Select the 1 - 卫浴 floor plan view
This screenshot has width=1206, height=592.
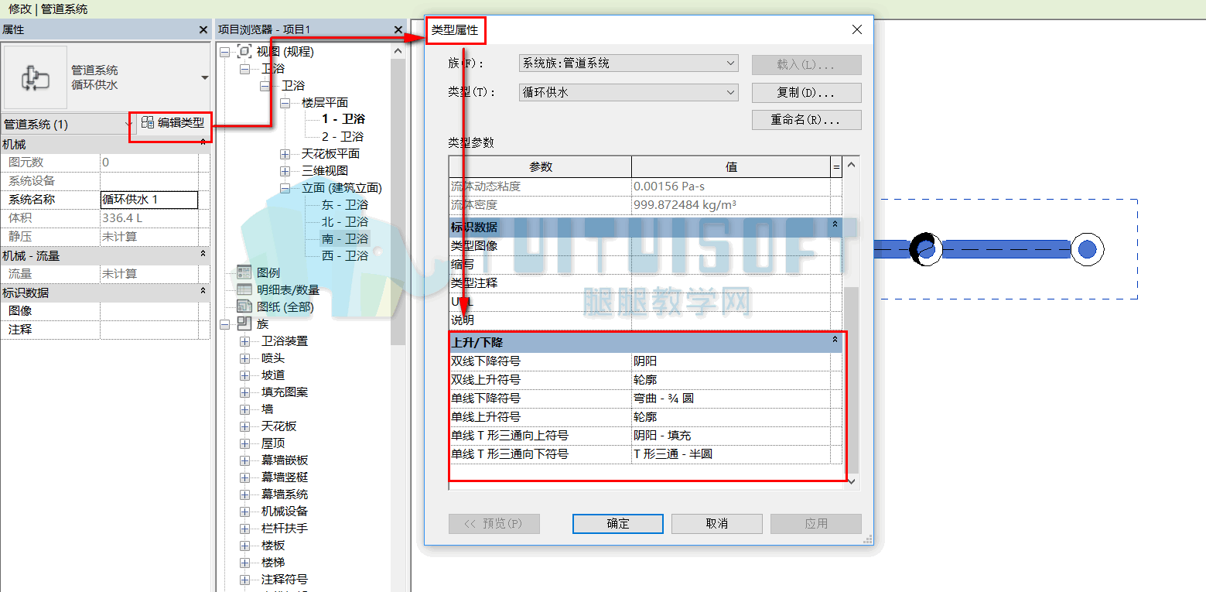[x=343, y=119]
